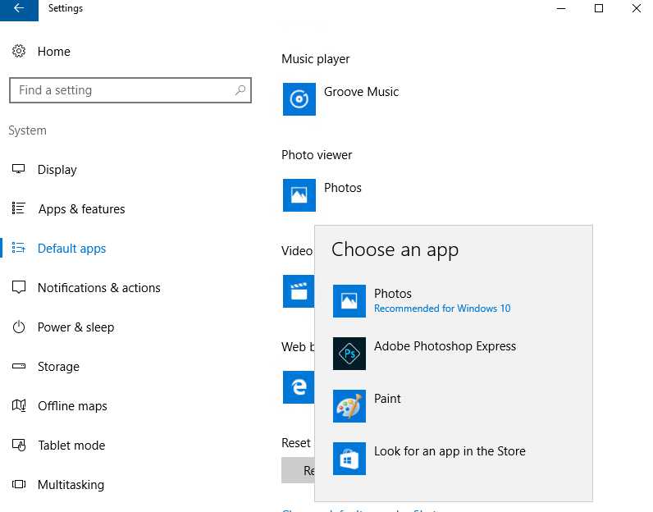Open Apps & features settings
This screenshot has width=653, height=512.
point(81,209)
